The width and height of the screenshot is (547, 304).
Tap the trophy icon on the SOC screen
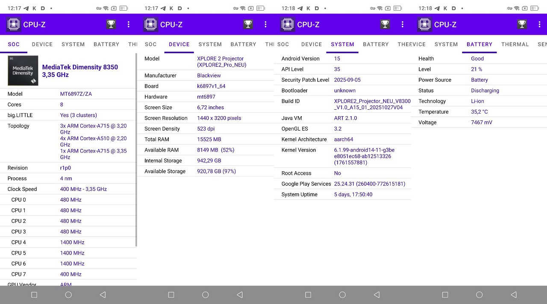pyautogui.click(x=111, y=24)
